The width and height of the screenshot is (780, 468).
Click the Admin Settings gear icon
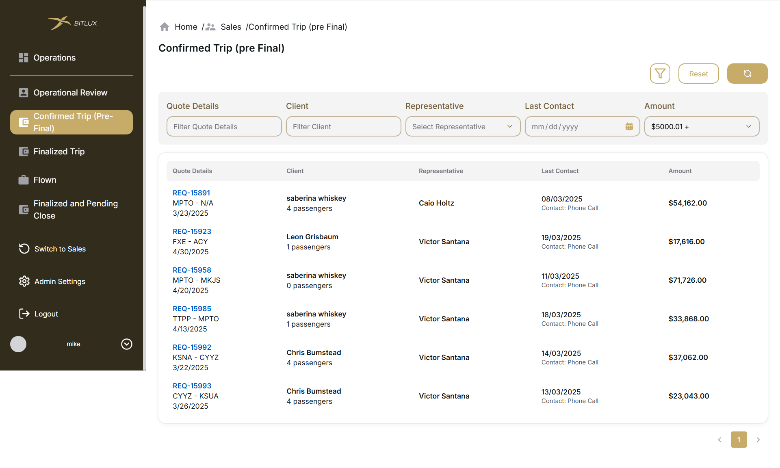[x=24, y=281]
